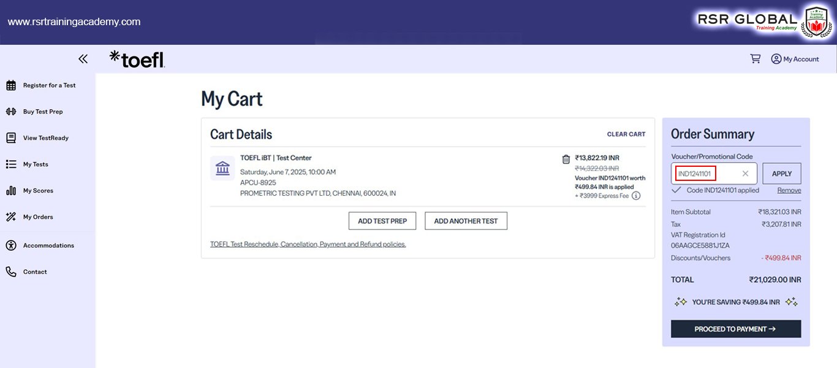Open the shopping cart icon in header

point(756,59)
